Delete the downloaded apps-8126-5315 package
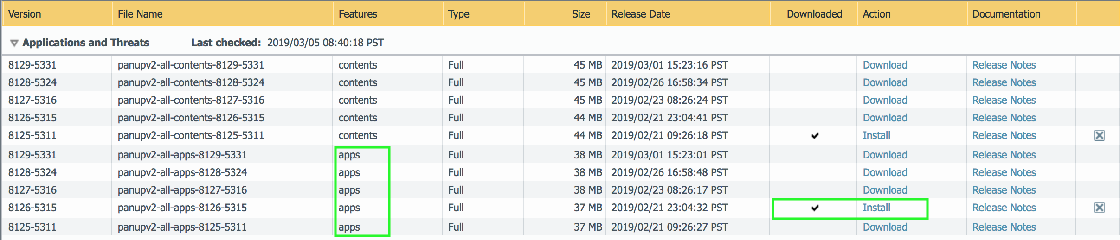The width and height of the screenshot is (1120, 240). (1099, 208)
